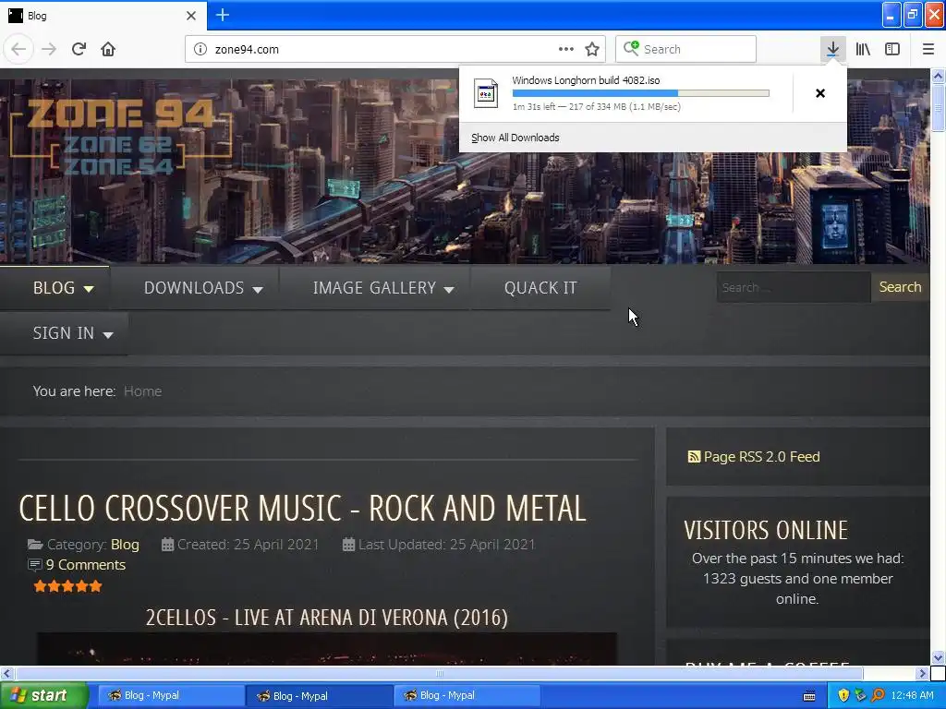Open the Blog category link
Image resolution: width=946 pixels, height=709 pixels.
coord(125,545)
